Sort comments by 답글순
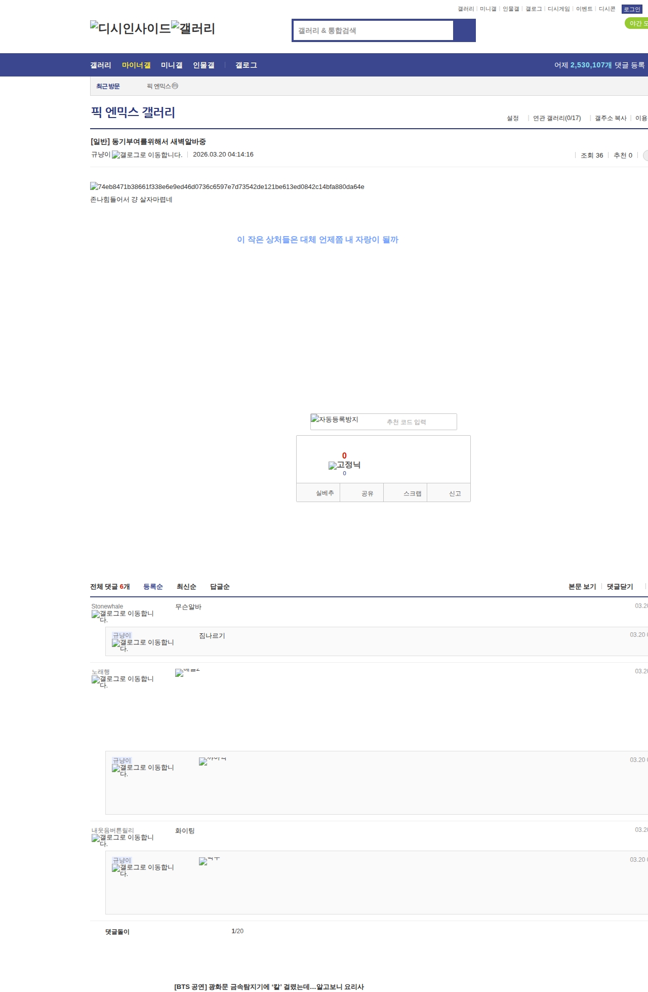This screenshot has width=648, height=992. 220,587
